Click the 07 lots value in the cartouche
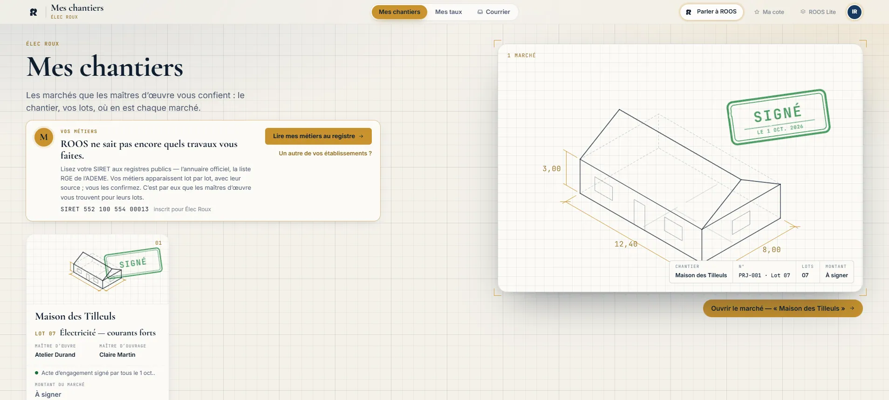Screen dimensions: 889x400 [805, 275]
